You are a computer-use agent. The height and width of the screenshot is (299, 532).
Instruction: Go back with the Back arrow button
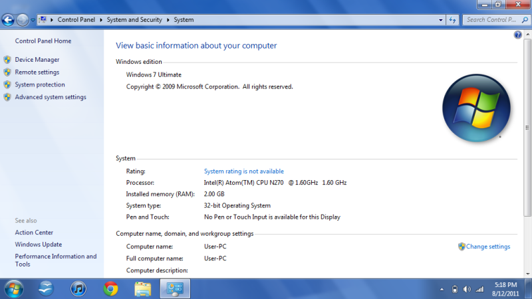pyautogui.click(x=8, y=20)
